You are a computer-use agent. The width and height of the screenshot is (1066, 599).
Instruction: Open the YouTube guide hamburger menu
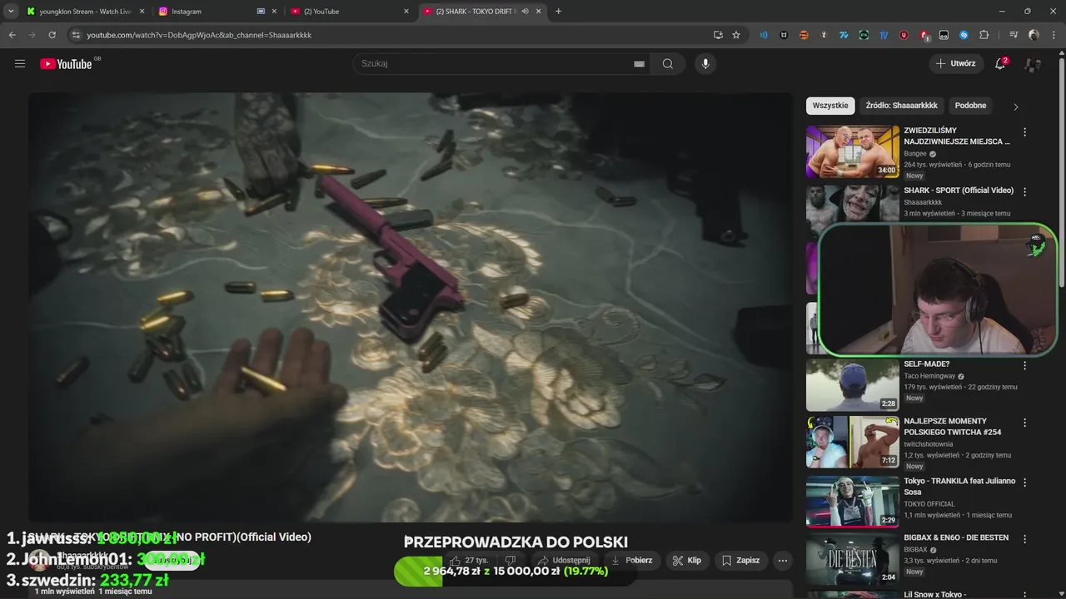[x=20, y=63]
